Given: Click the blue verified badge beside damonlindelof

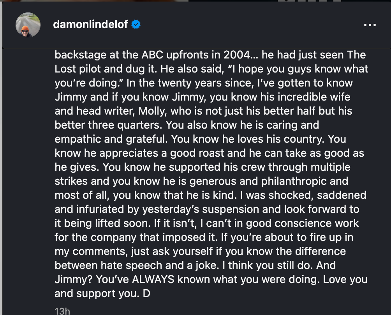Looking at the screenshot, I should 135,24.
